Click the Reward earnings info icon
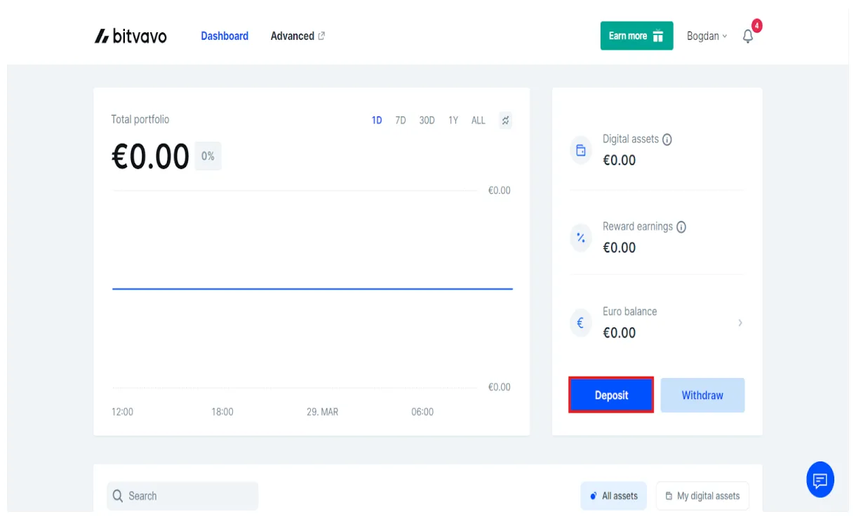This screenshot has height=519, width=856. point(681,227)
